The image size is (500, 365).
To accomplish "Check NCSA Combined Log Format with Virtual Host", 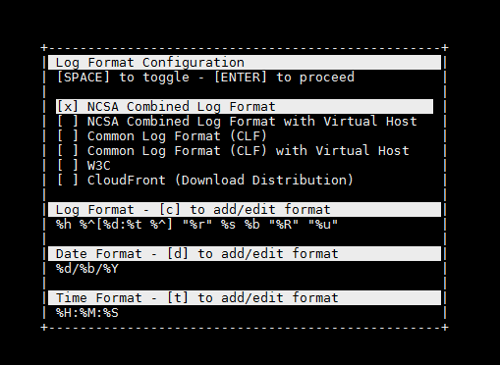I will pyautogui.click(x=68, y=122).
